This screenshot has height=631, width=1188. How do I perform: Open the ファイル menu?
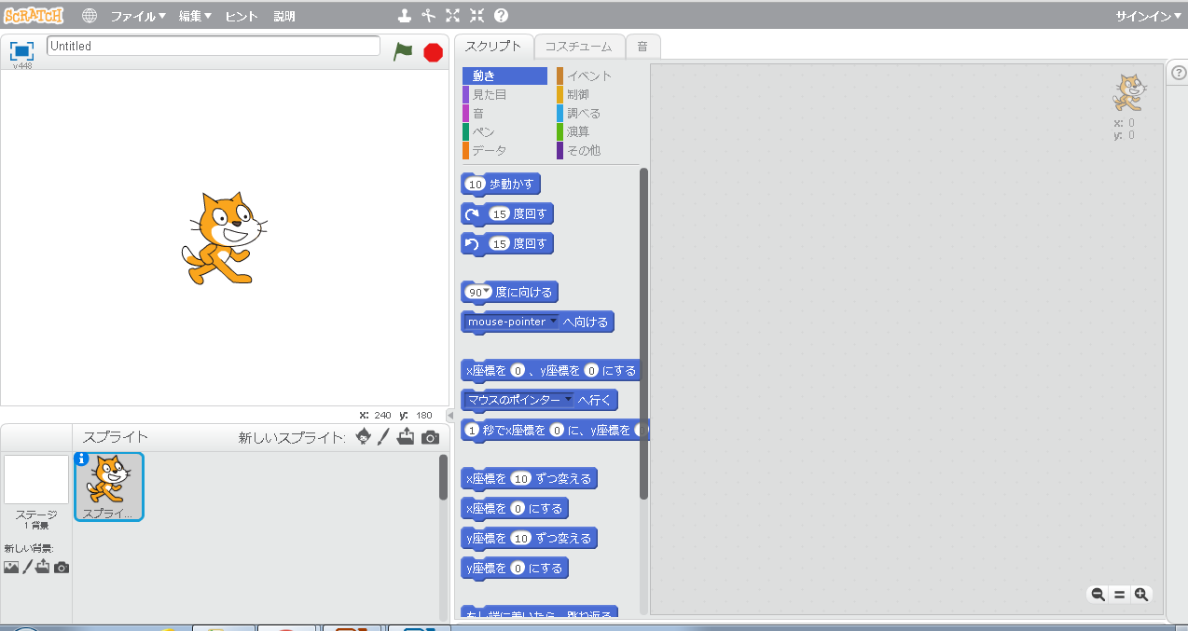138,16
